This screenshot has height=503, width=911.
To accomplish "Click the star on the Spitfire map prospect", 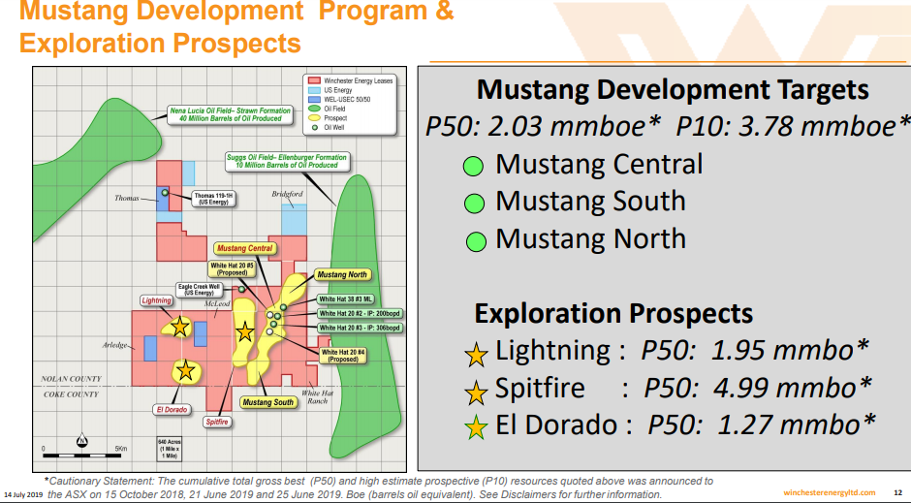I will [x=244, y=331].
